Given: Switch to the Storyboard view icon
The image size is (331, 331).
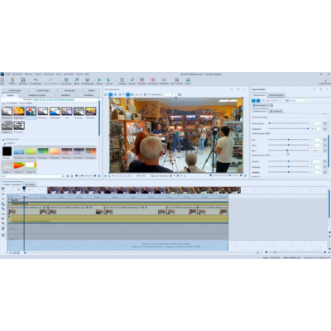Looking at the screenshot, I should pyautogui.click(x=153, y=80).
